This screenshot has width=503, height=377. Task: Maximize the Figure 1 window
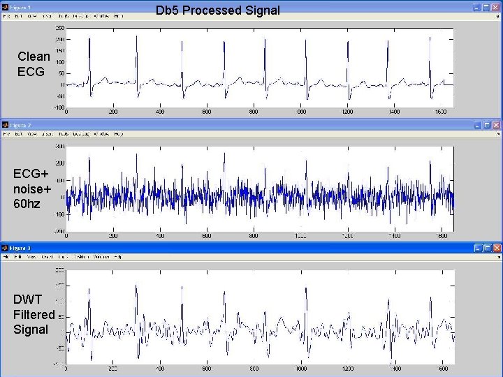point(486,7)
